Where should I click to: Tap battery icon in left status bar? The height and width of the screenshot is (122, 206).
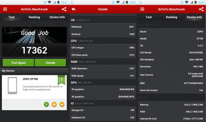pyautogui.click(x=58, y=2)
